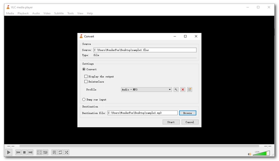Show the playlist panel

pyautogui.click(x=54, y=152)
